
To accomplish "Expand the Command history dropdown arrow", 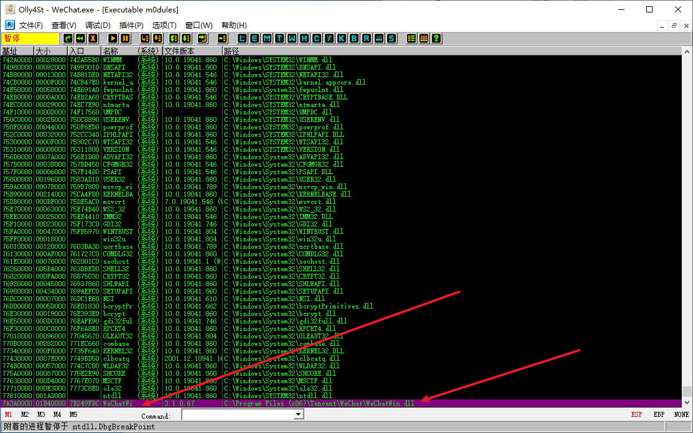I will (299, 414).
